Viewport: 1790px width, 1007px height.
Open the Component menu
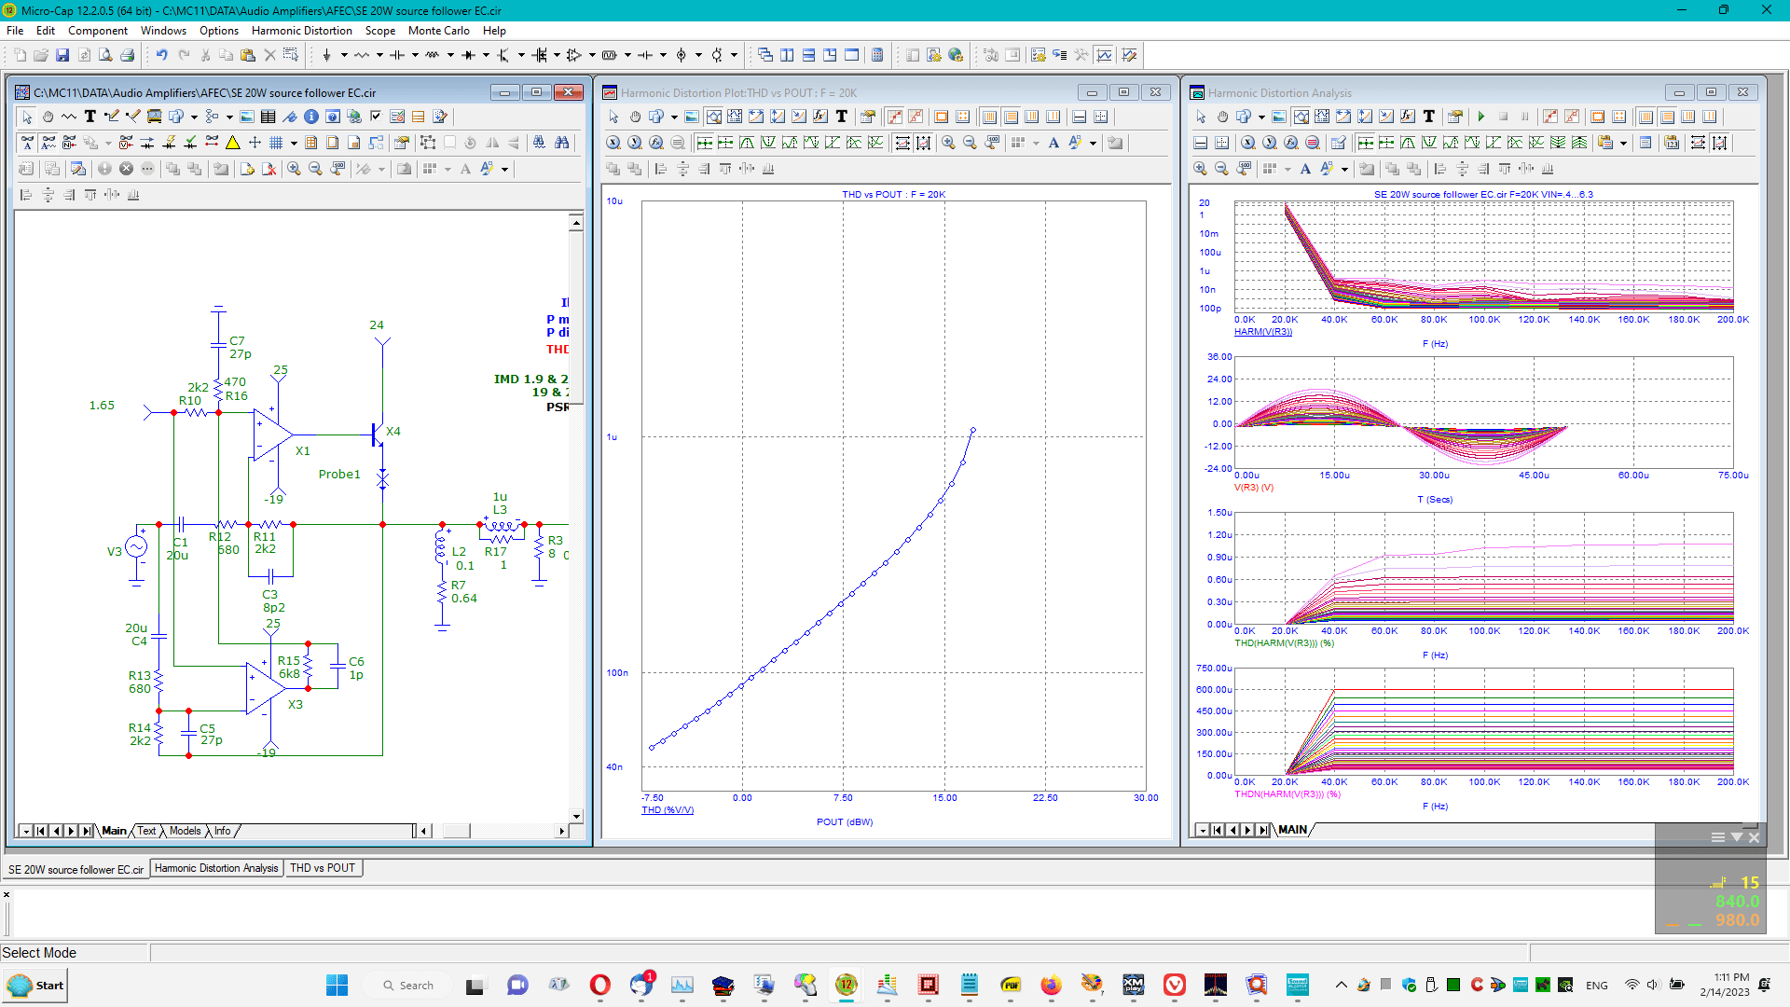coord(98,31)
